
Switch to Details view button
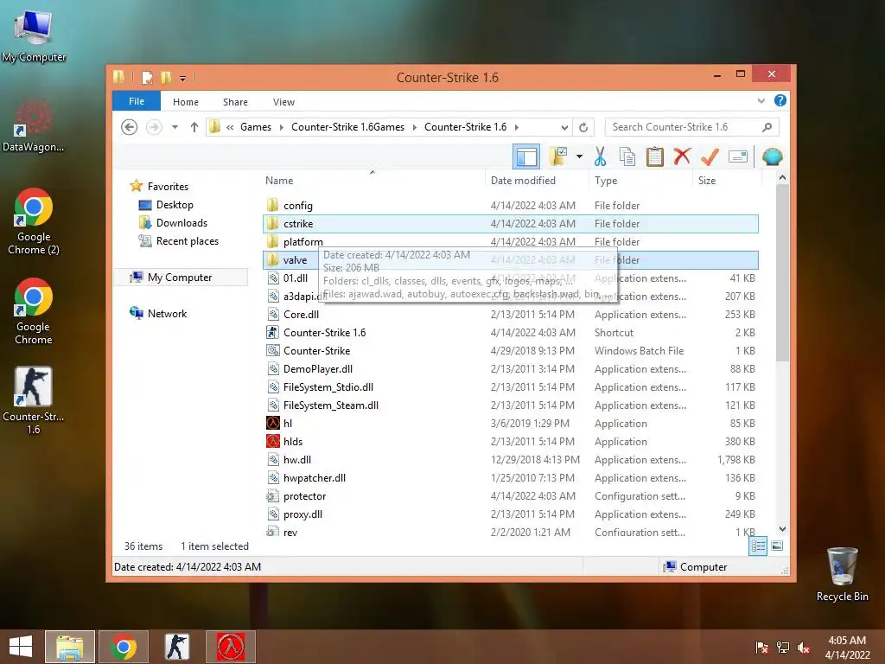(758, 546)
